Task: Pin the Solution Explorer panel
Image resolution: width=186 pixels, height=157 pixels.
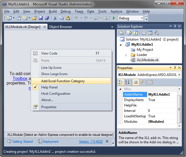Action: pyautogui.click(x=175, y=26)
